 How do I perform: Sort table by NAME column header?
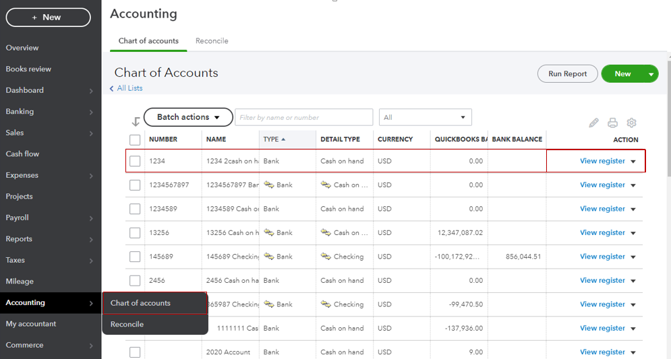[x=216, y=139]
